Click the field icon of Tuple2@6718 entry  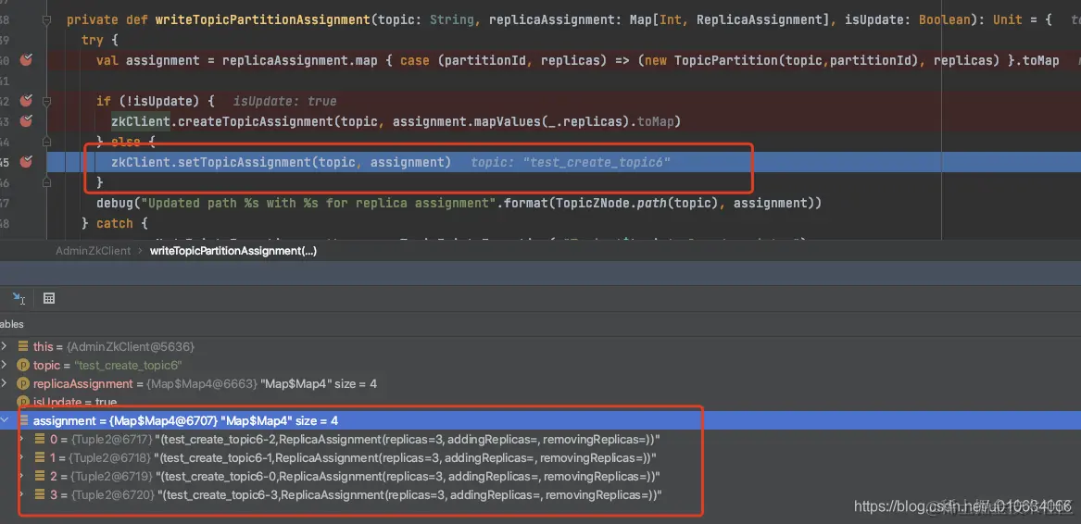coord(41,457)
